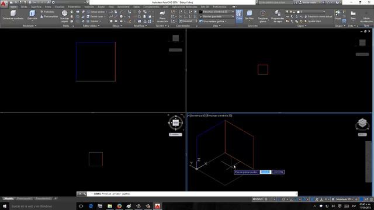Screen dimensions: 374x210
Task: Open the visual style dropdown
Action: 217,12
